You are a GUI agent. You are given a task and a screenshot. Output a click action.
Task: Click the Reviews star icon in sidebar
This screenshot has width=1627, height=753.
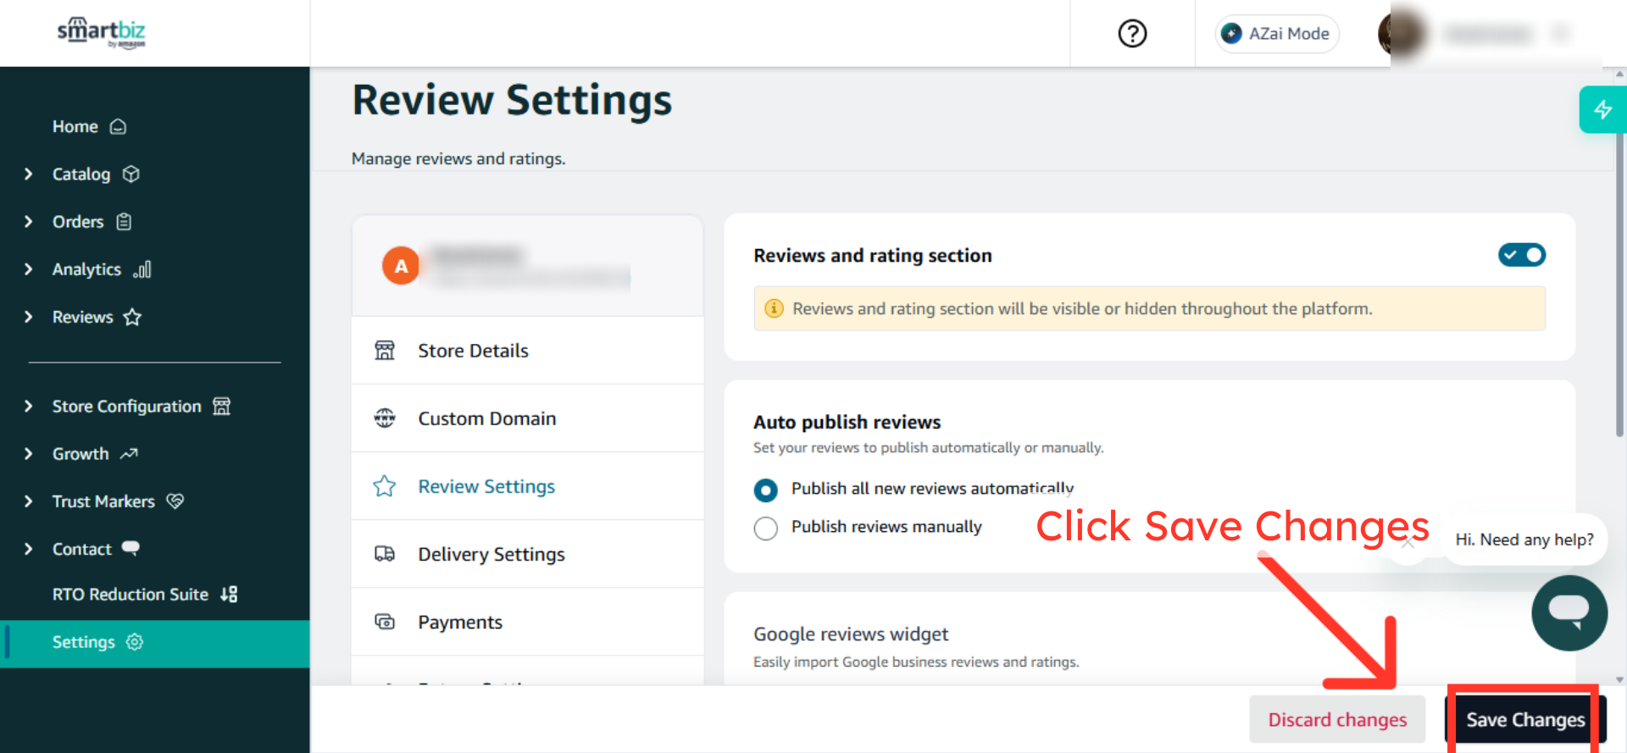(x=132, y=317)
